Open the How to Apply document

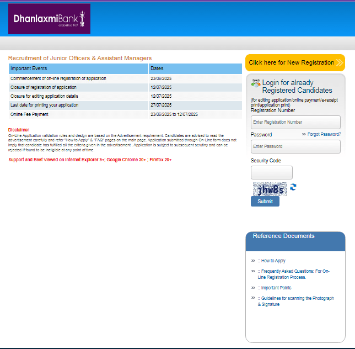pos(273,261)
